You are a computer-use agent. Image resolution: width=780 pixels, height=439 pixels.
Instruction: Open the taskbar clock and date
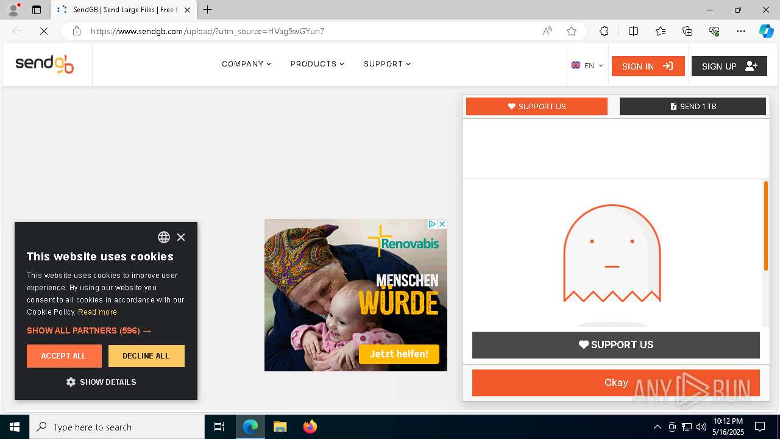[x=728, y=427]
